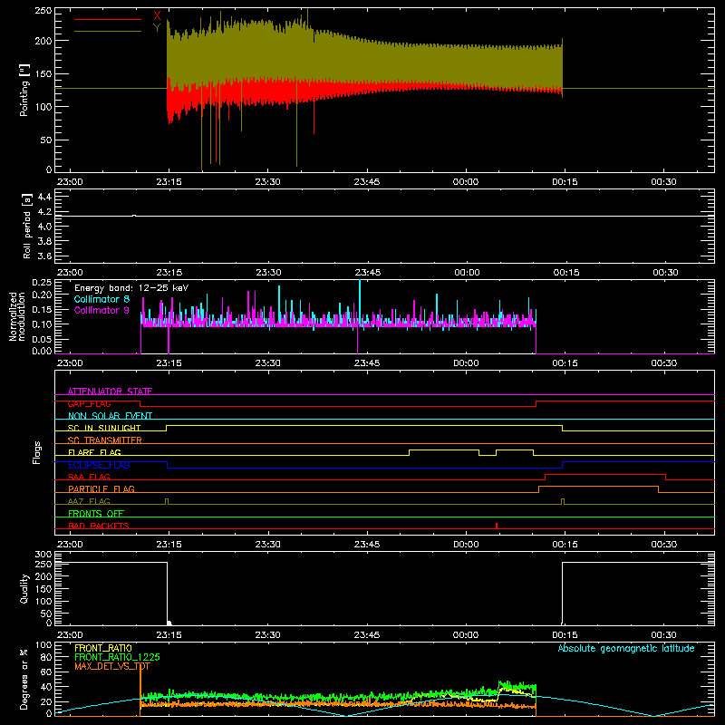Click the FRONT_RATIO legend label

click(x=103, y=648)
